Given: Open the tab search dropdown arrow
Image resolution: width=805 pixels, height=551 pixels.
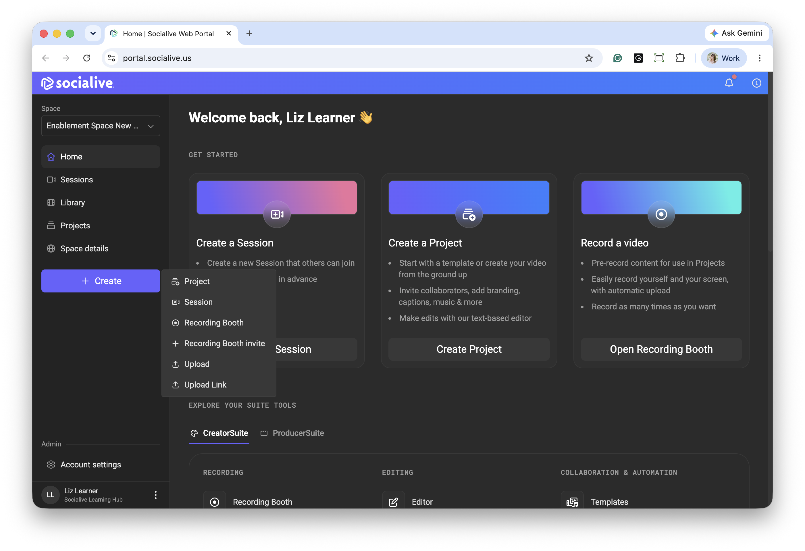Looking at the screenshot, I should point(93,34).
